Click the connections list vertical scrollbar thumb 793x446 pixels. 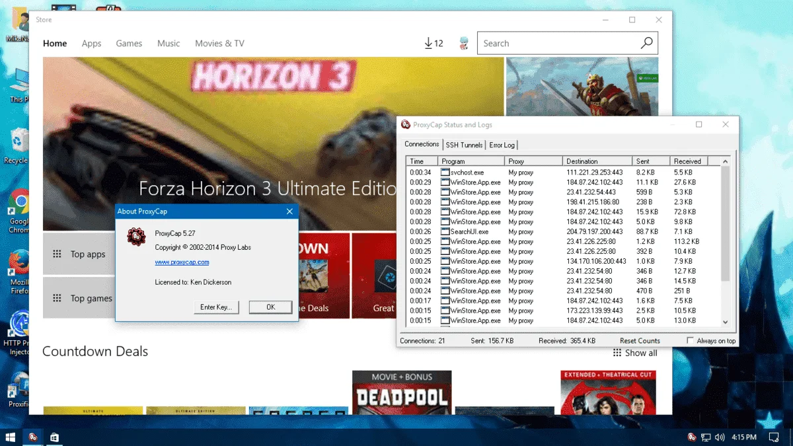(725, 223)
